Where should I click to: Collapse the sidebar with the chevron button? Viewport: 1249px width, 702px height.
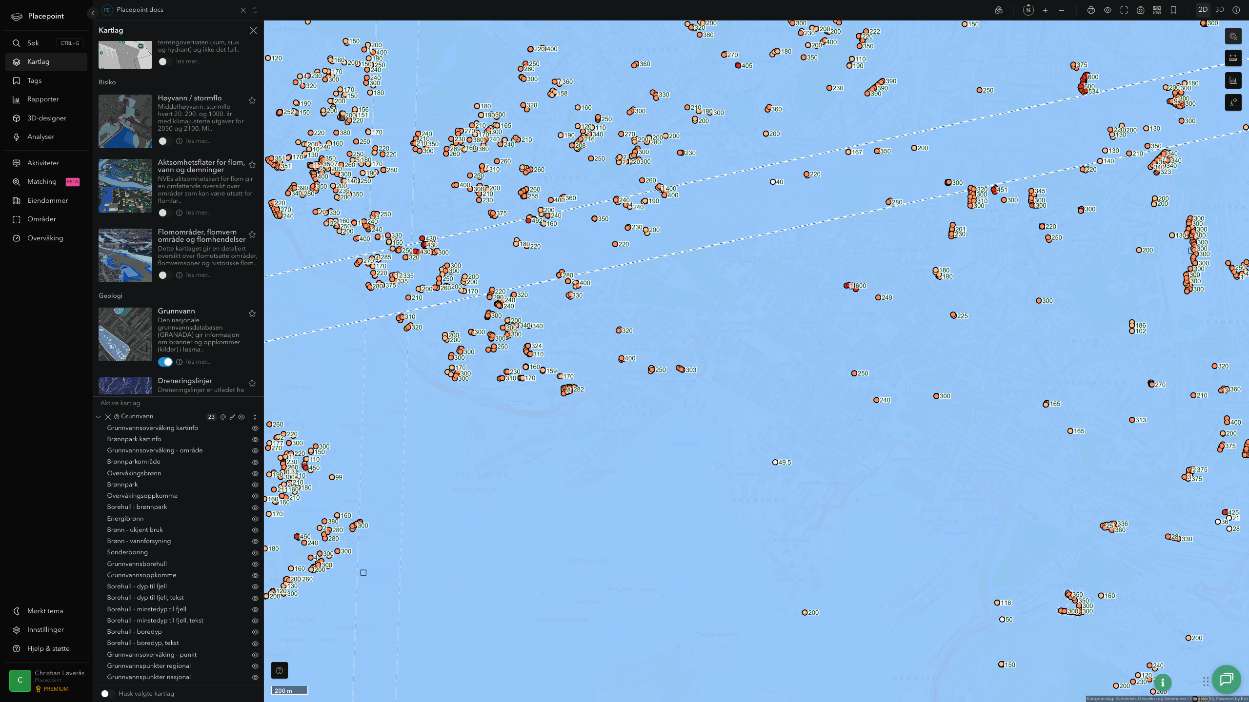(92, 13)
